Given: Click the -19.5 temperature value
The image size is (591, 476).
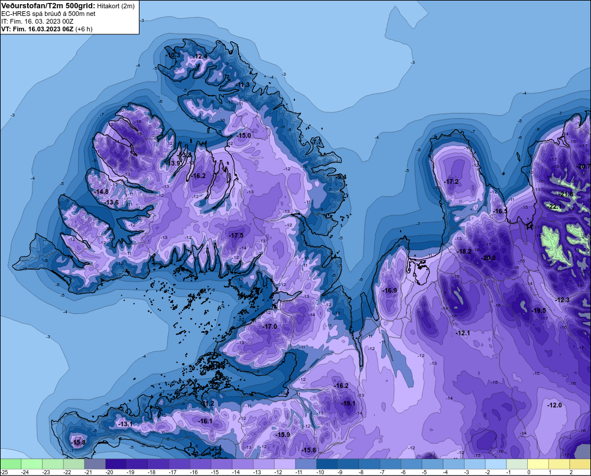Looking at the screenshot, I should tap(538, 311).
